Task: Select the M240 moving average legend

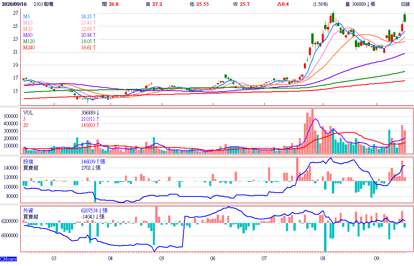Action: pos(28,47)
